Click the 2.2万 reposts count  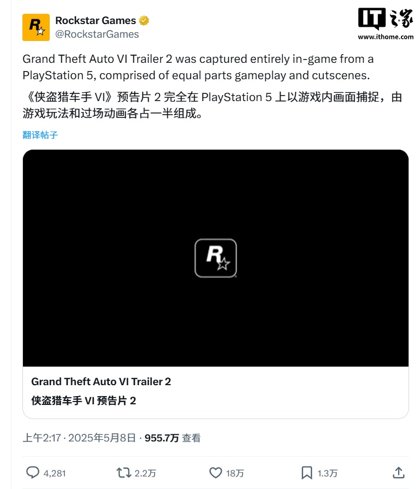coord(145,473)
